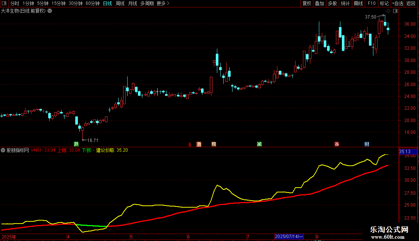Click the 股朋指标网 indicator name
Screen dimensions: 419x241
click(x=18, y=150)
